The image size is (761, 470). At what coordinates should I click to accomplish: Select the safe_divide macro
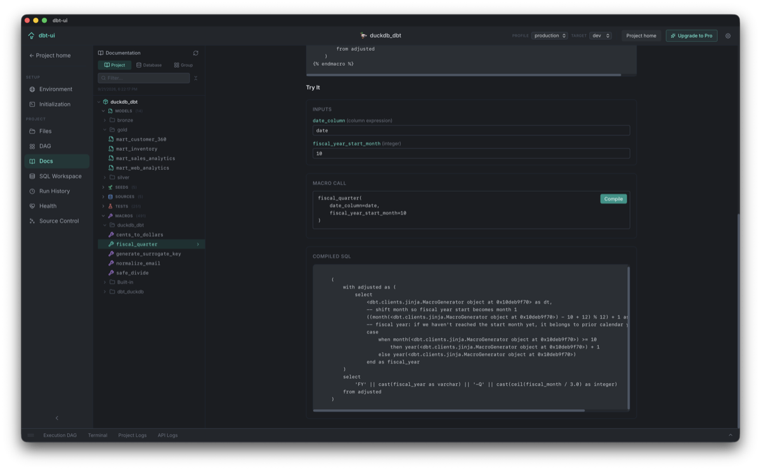(x=132, y=273)
